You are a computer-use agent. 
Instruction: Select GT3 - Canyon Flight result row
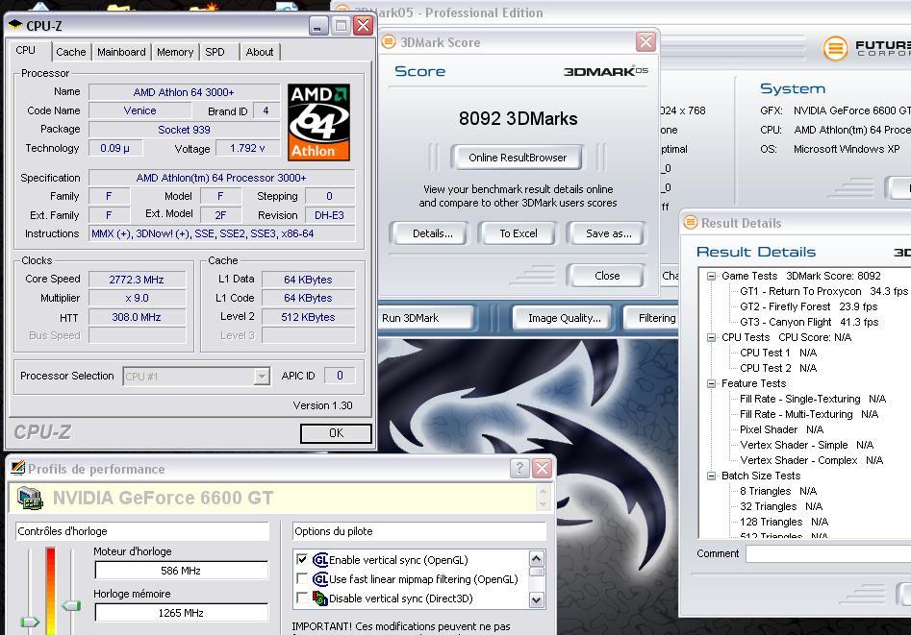pos(809,322)
